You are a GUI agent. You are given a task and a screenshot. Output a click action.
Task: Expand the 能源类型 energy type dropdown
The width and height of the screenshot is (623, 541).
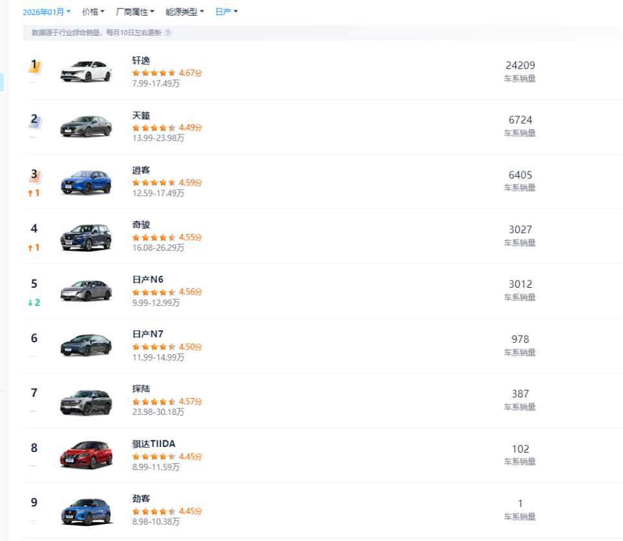tap(184, 11)
